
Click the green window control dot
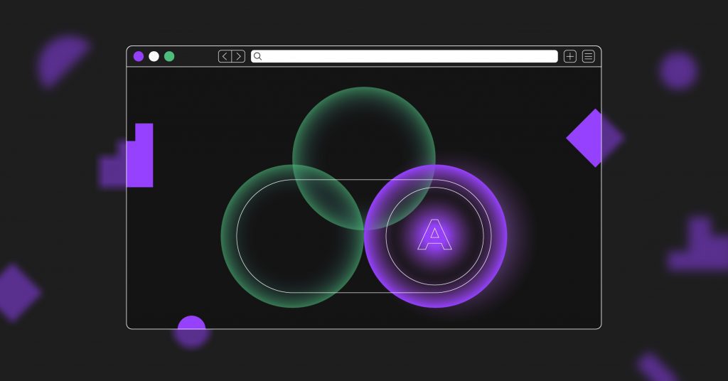(169, 56)
